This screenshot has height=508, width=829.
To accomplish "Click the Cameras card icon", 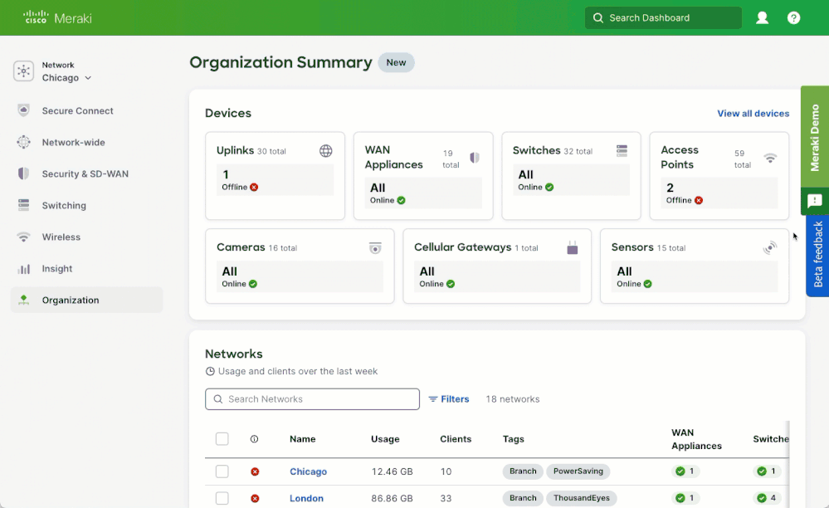I will point(375,248).
